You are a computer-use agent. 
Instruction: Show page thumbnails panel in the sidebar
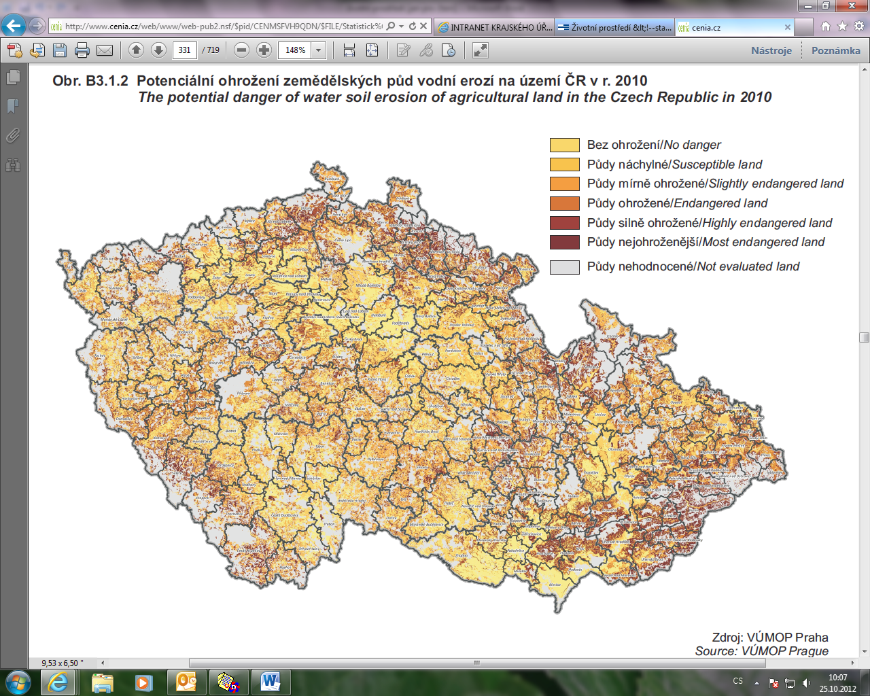point(13,77)
